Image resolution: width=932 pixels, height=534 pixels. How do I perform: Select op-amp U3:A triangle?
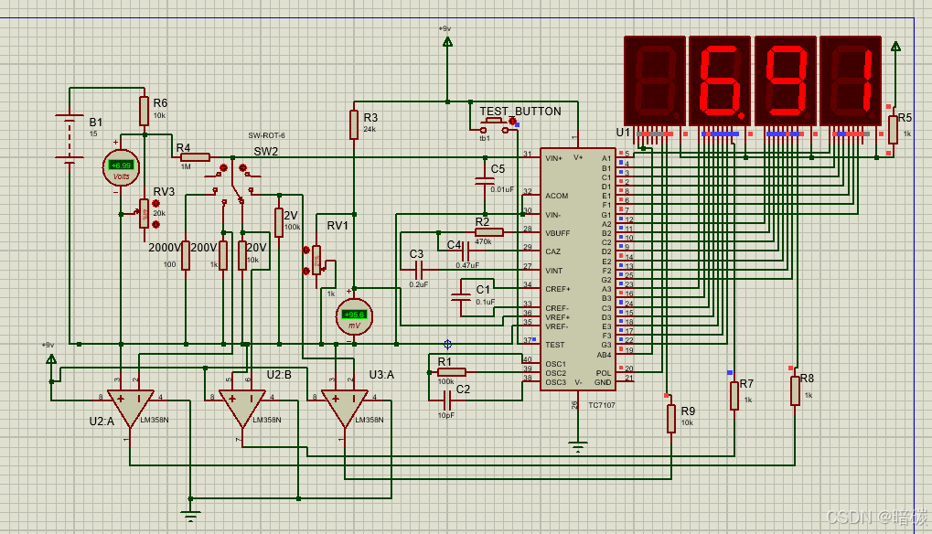tap(345, 408)
